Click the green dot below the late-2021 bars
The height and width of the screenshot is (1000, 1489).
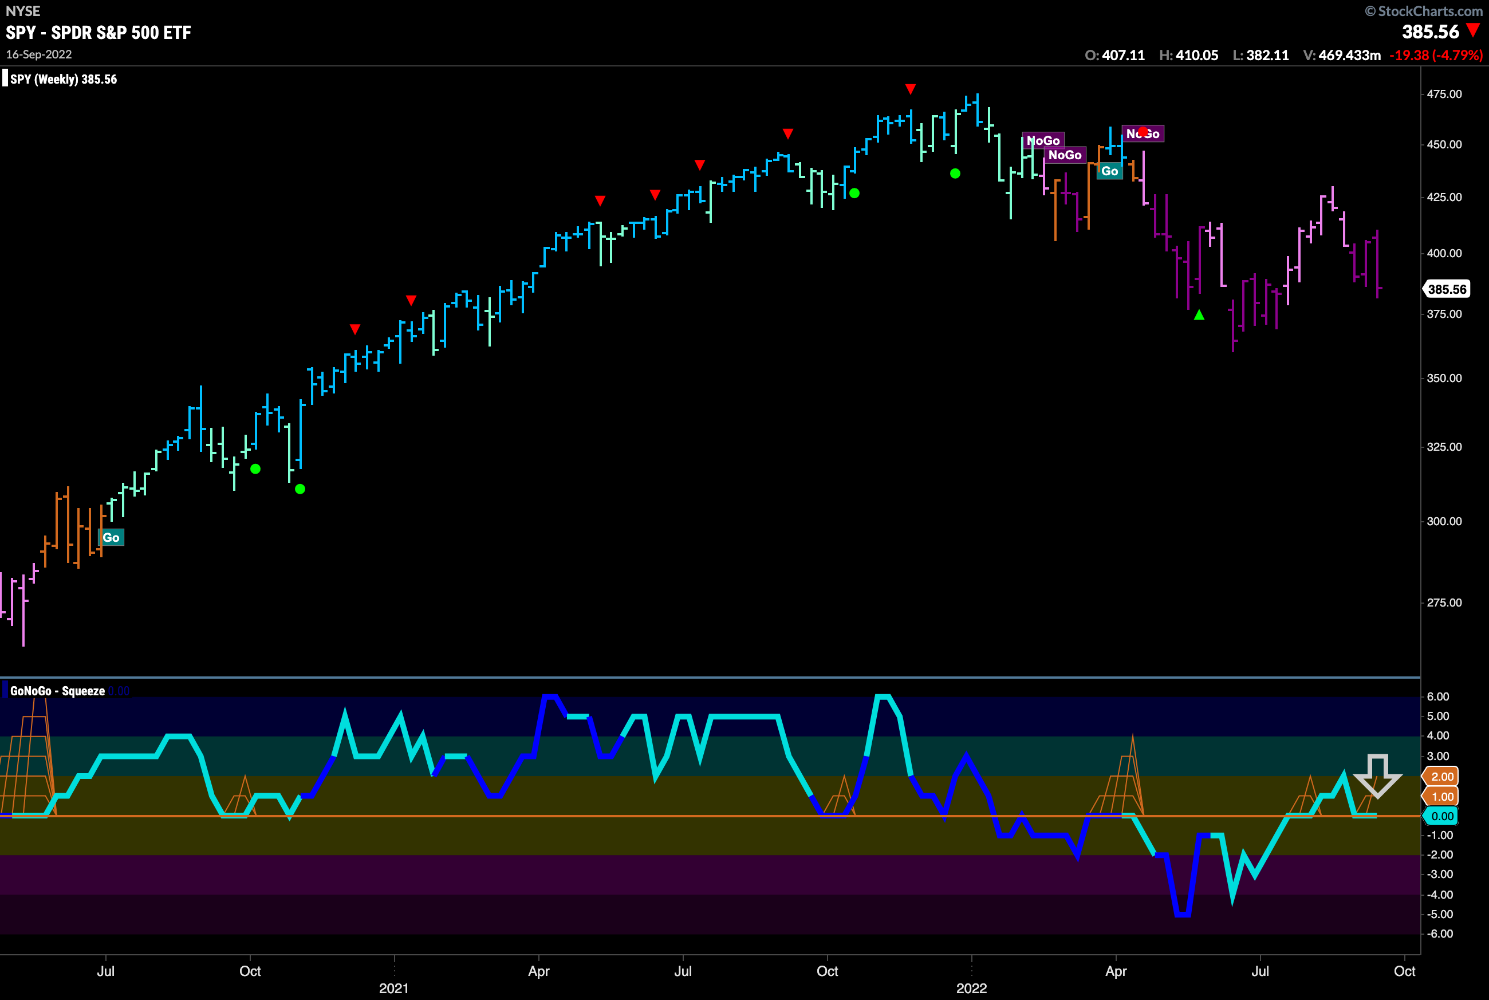point(955,174)
